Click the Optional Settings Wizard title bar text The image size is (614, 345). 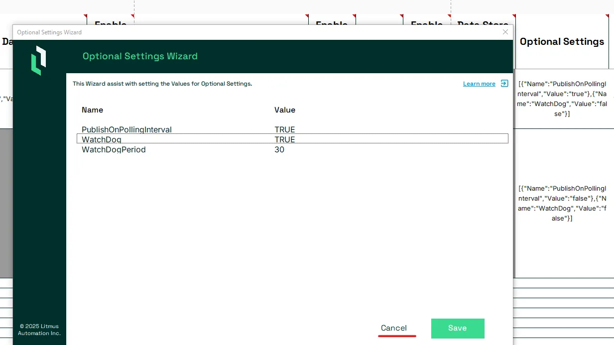click(49, 32)
